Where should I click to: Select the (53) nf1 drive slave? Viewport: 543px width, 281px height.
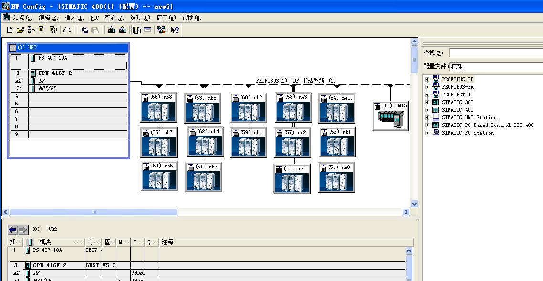click(337, 142)
